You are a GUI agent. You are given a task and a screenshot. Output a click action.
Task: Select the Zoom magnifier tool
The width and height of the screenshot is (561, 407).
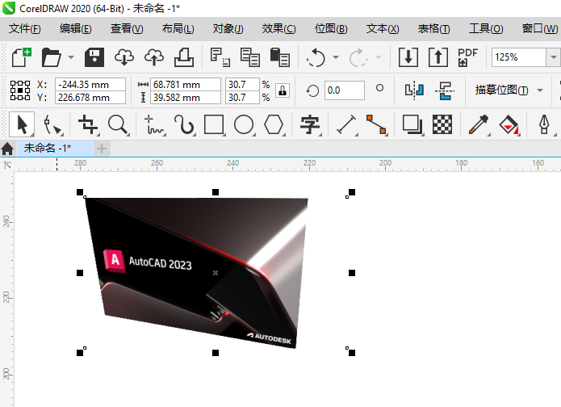click(118, 124)
